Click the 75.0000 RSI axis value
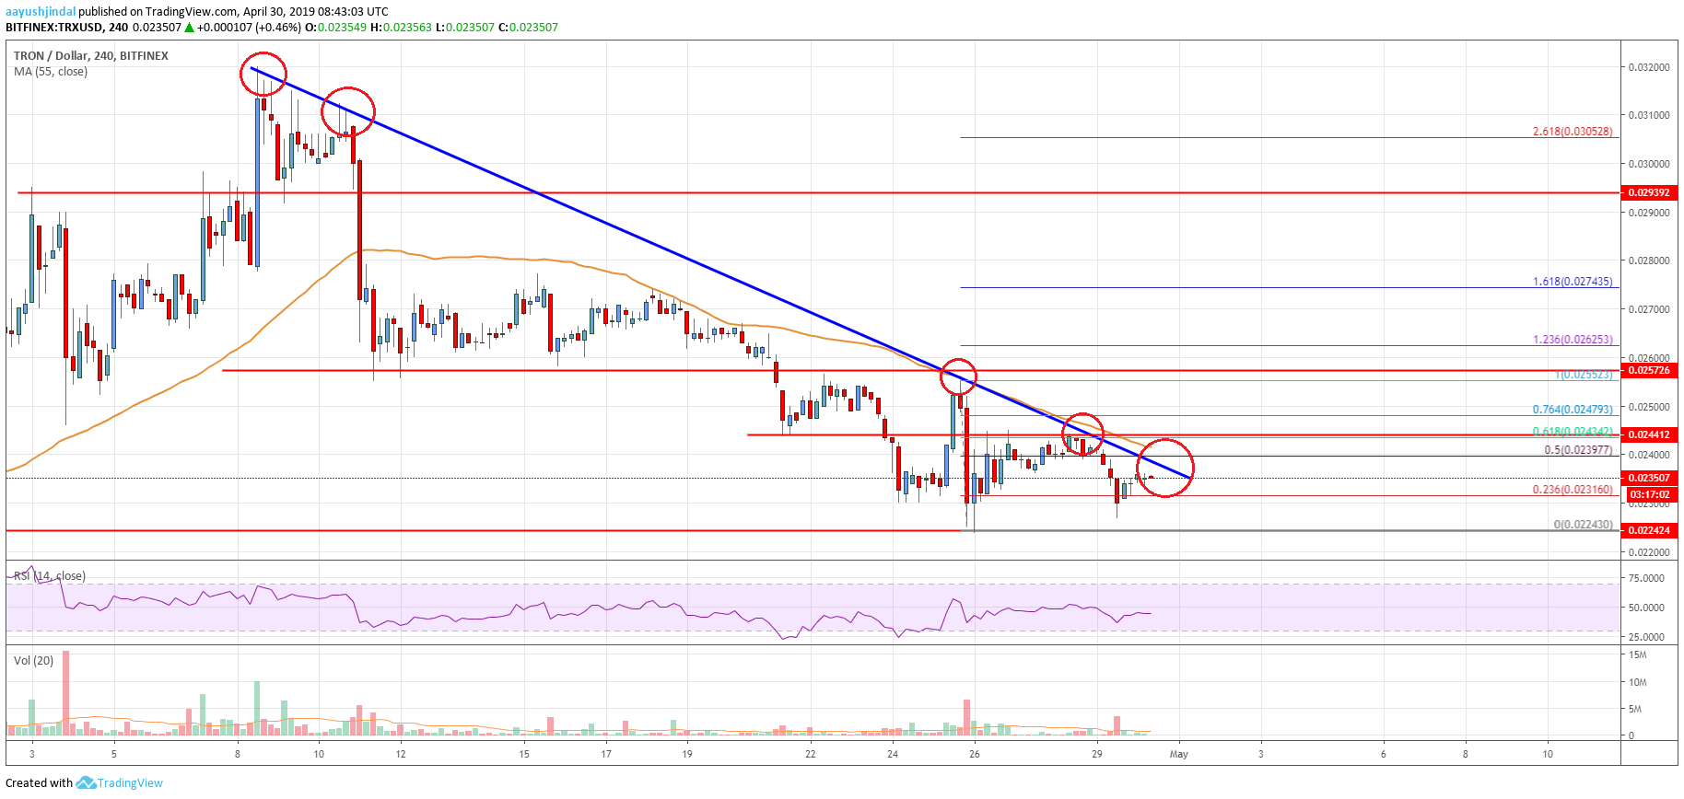Viewport: 1684px width, 799px height. (x=1646, y=578)
